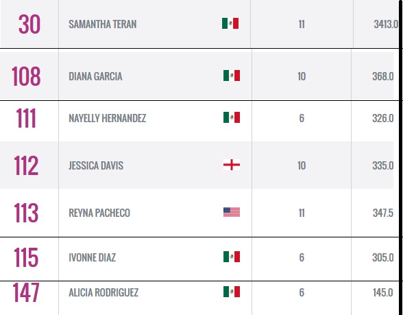The height and width of the screenshot is (315, 403).
Task: Click Jessica Davis's England flag icon
Action: [x=232, y=165]
